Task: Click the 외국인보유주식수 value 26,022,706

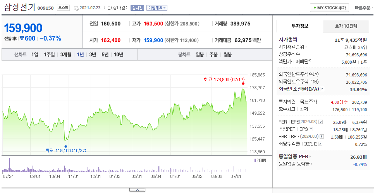Action: pos(356,83)
